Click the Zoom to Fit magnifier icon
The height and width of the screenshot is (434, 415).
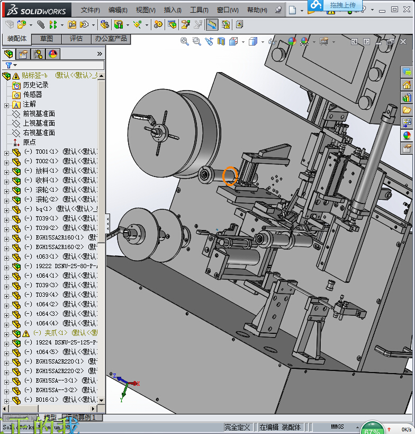[185, 41]
